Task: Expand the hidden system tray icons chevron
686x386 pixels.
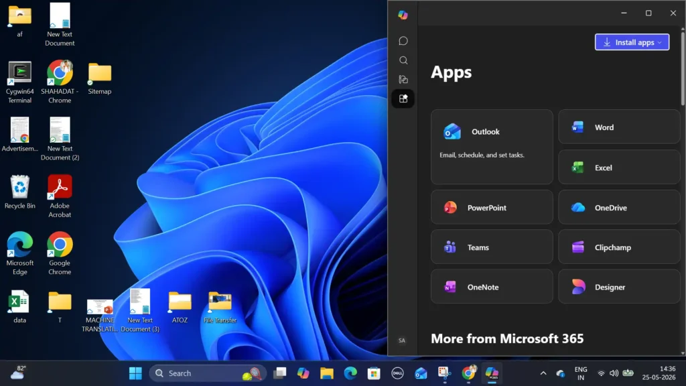Action: 543,373
